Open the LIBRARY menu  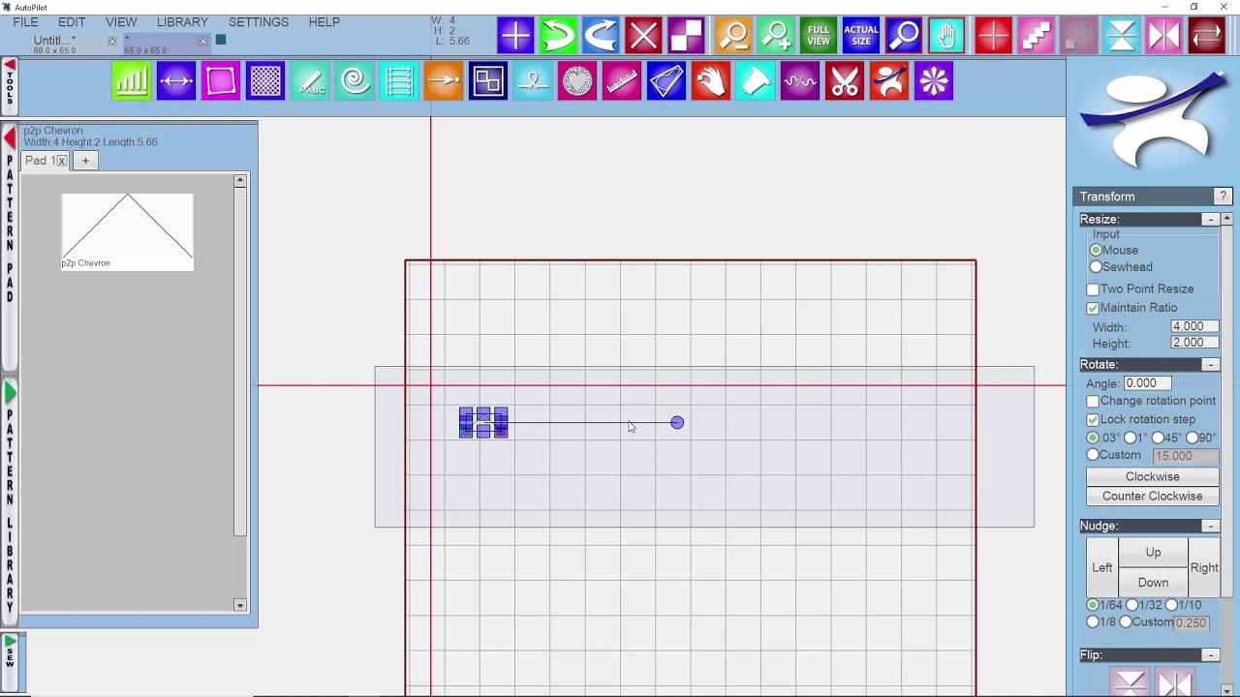pyautogui.click(x=182, y=21)
